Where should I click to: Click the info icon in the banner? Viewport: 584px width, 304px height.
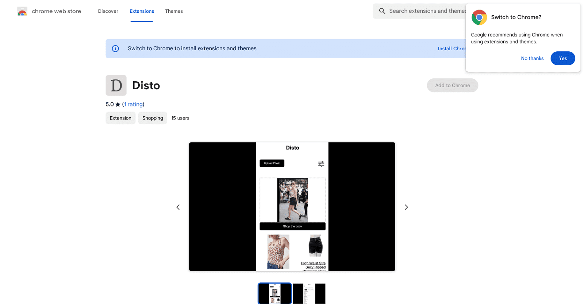pos(115,48)
